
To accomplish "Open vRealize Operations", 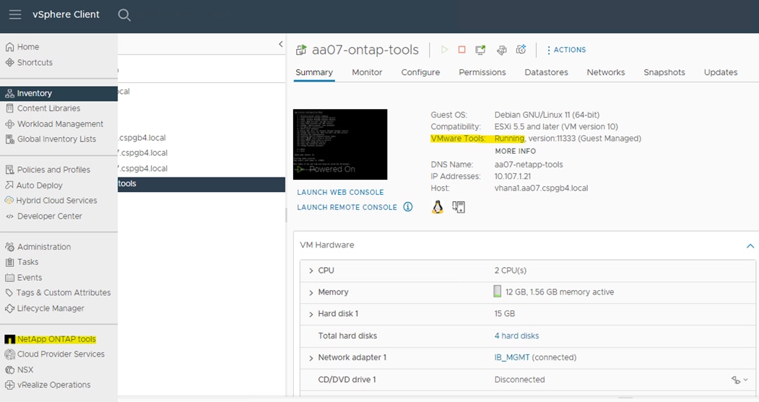I will [53, 385].
